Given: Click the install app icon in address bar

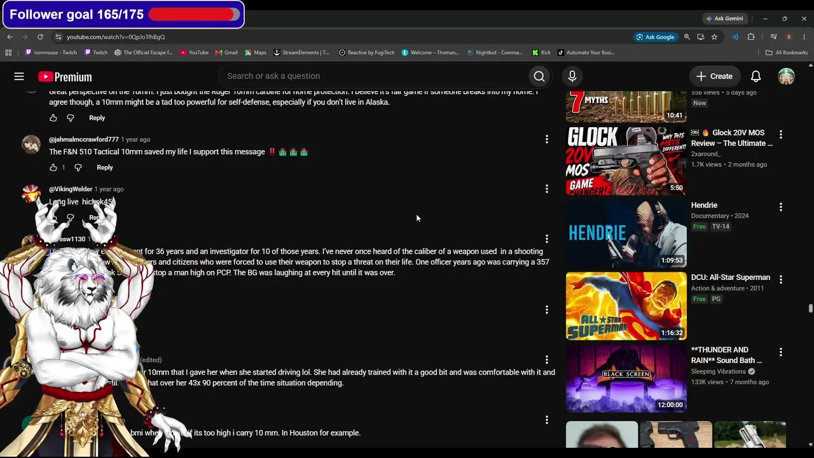Looking at the screenshot, I should click(700, 37).
